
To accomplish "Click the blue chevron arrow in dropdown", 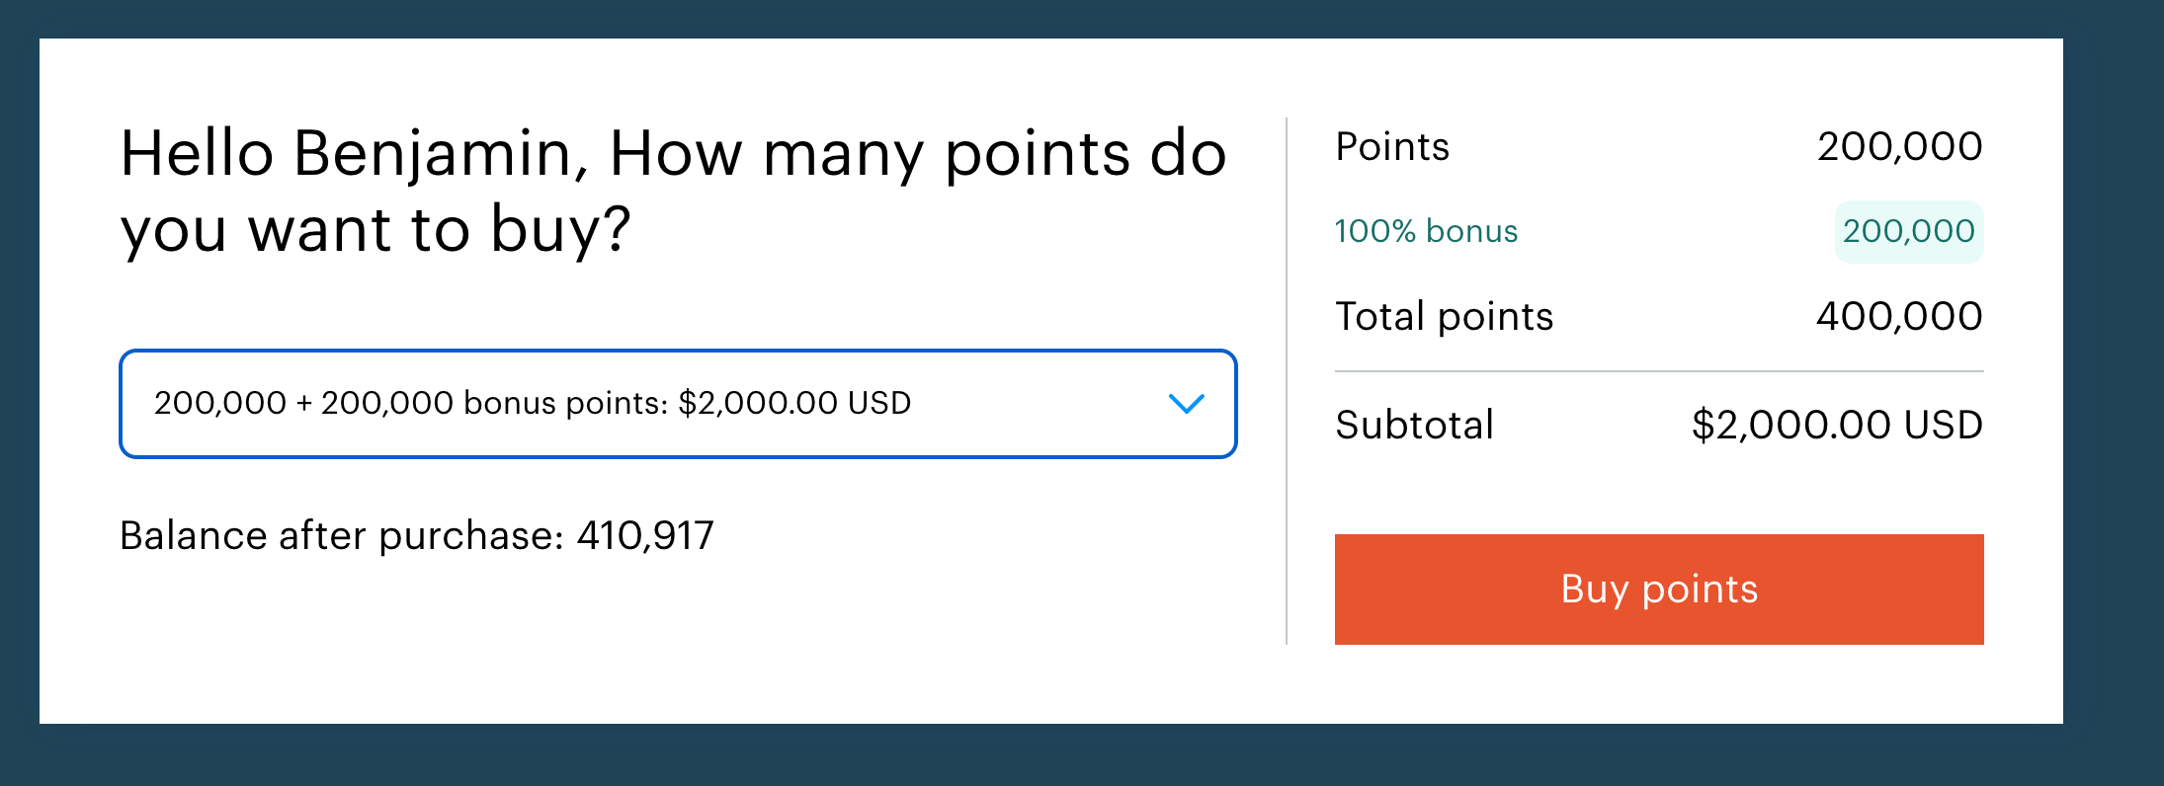I will coord(1186,404).
